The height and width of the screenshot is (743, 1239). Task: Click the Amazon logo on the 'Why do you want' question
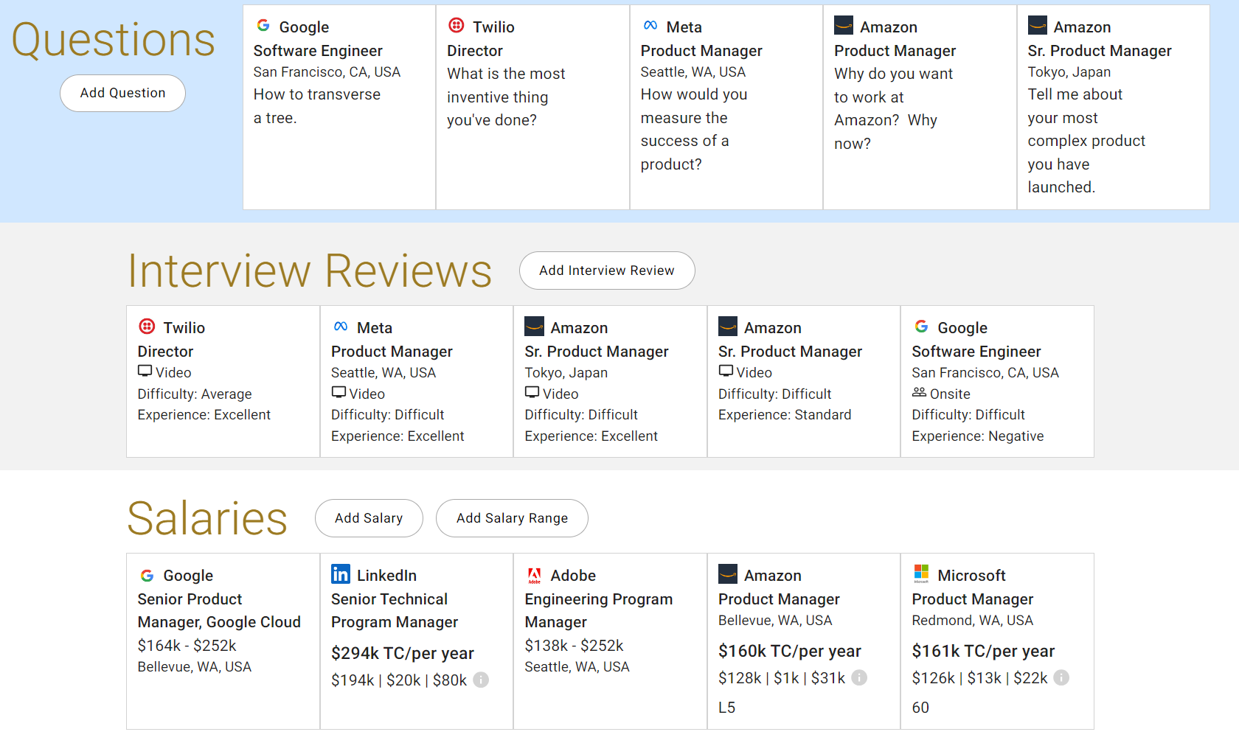844,26
